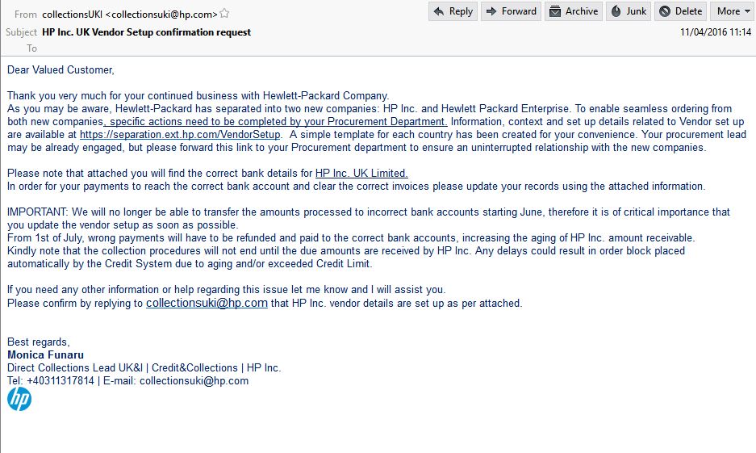This screenshot has width=756, height=453.
Task: Click the Archive box icon
Action: pos(554,11)
